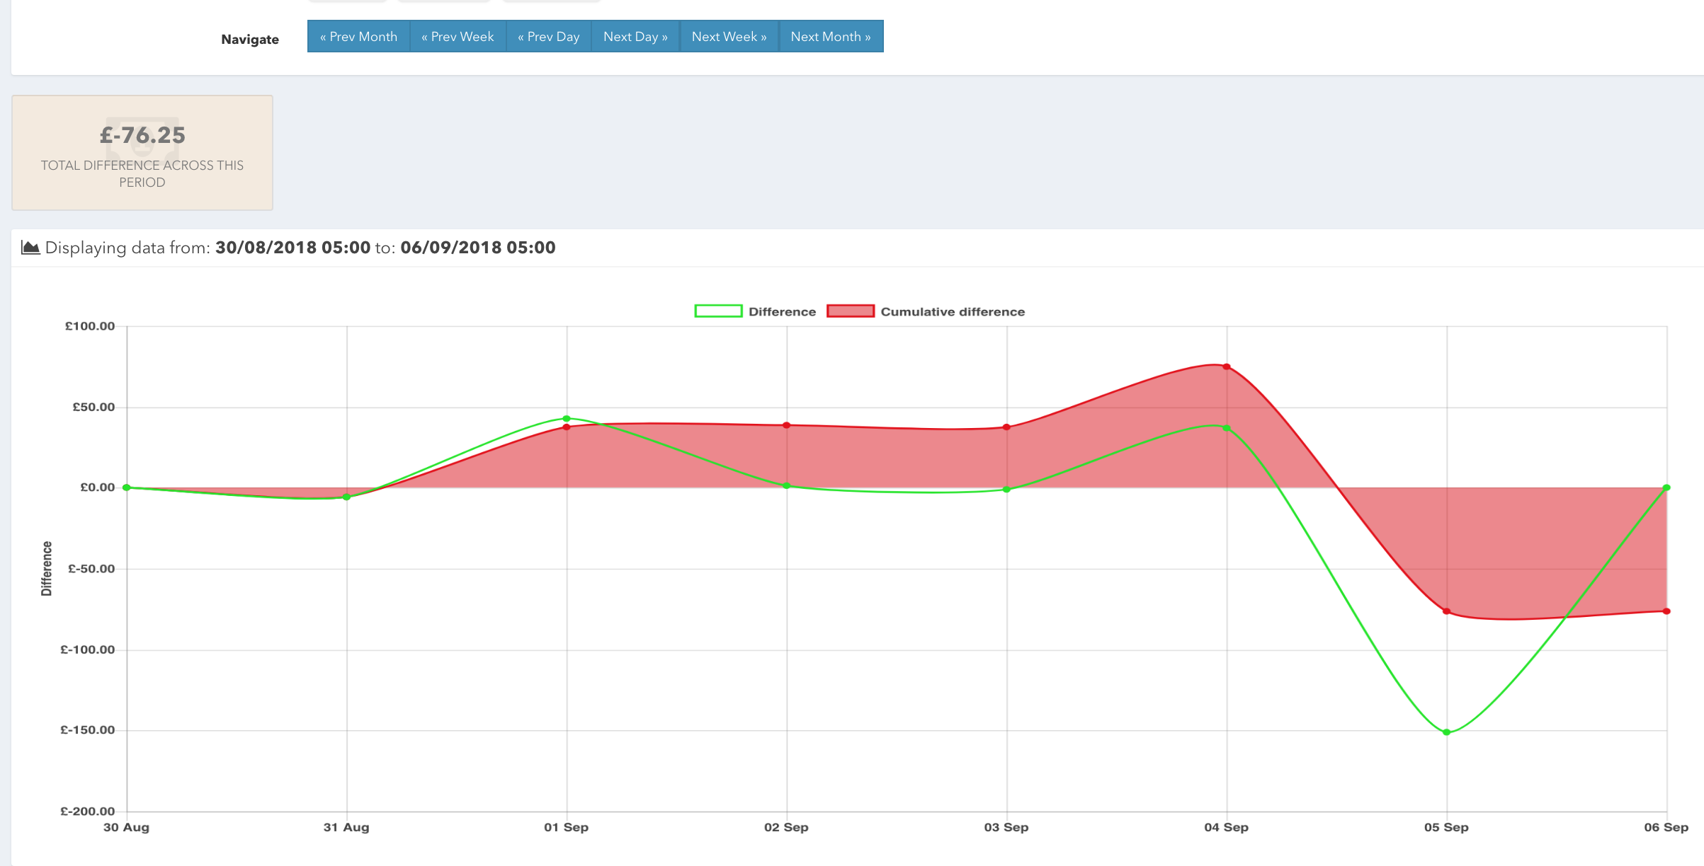
Task: Go back one week with Prev Week
Action: (458, 37)
